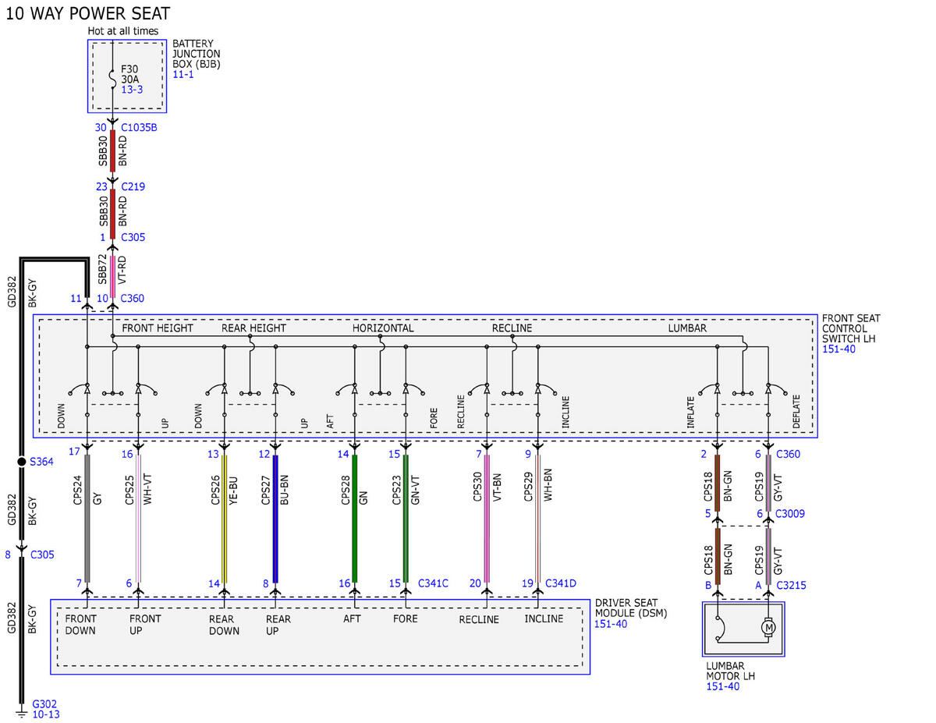This screenshot has width=936, height=723.
Task: Click 'DRIVER SEAT MODULE (DSM)' label
Action: (630, 608)
